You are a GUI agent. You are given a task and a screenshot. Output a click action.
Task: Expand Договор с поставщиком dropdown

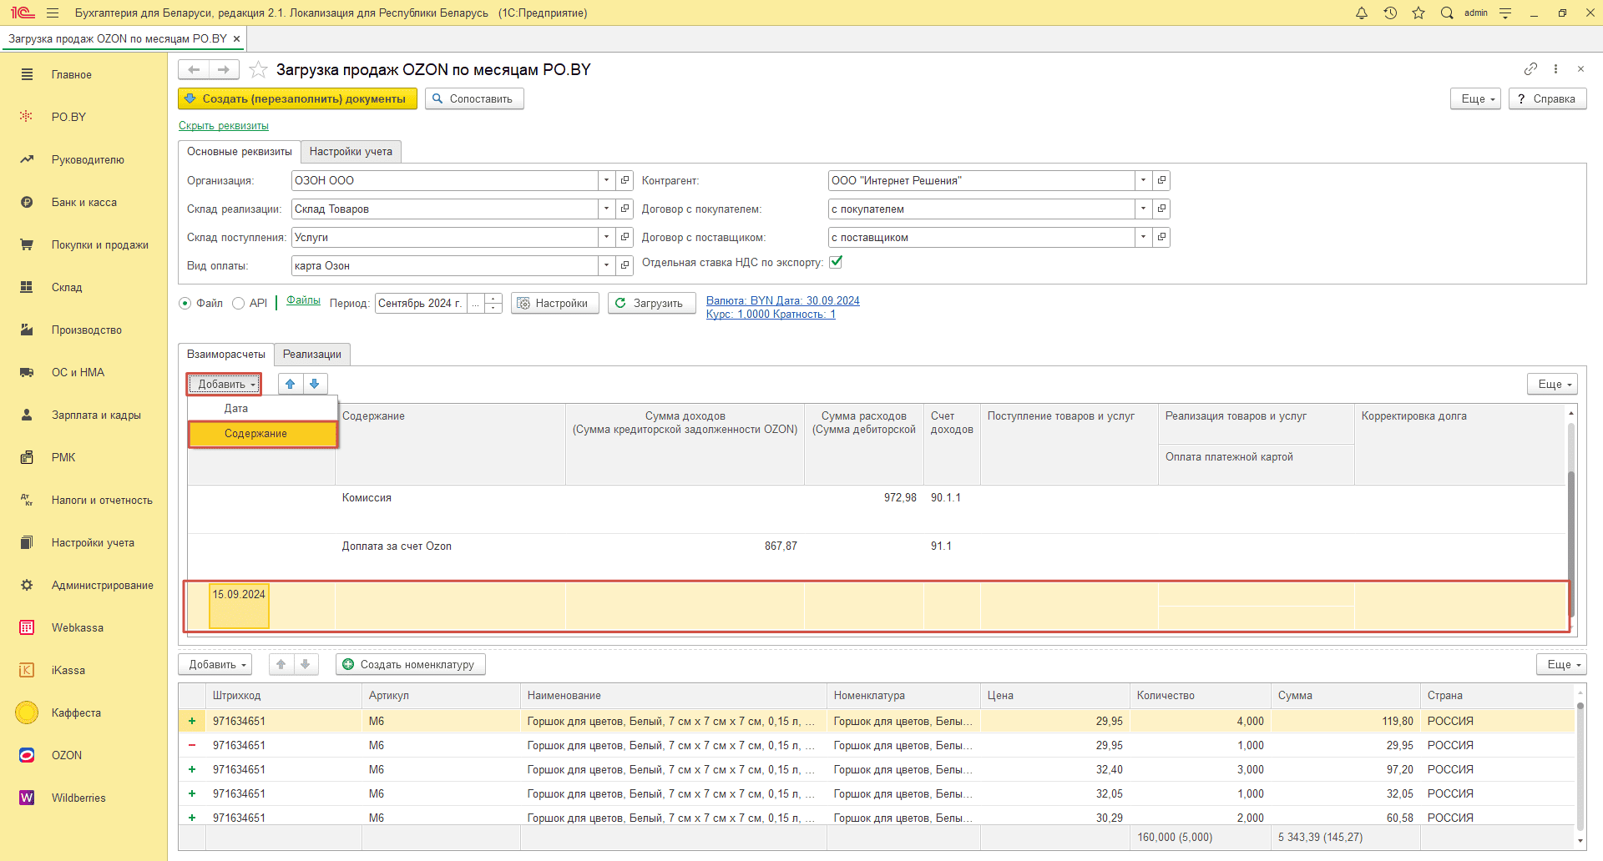1144,237
